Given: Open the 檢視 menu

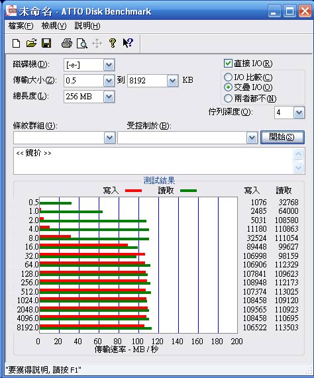Looking at the screenshot, I should [54, 26].
